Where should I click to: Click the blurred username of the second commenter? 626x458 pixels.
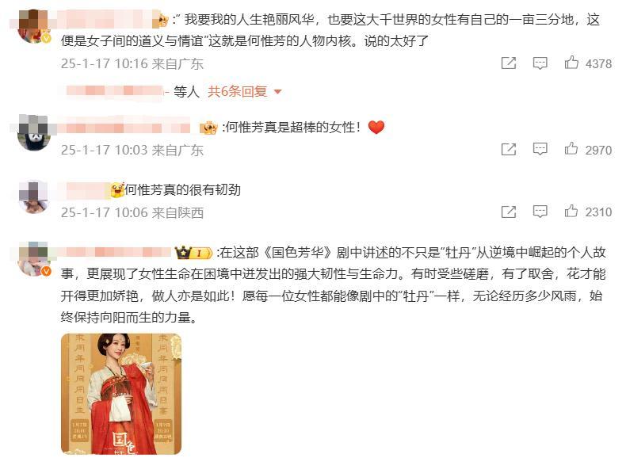124,128
